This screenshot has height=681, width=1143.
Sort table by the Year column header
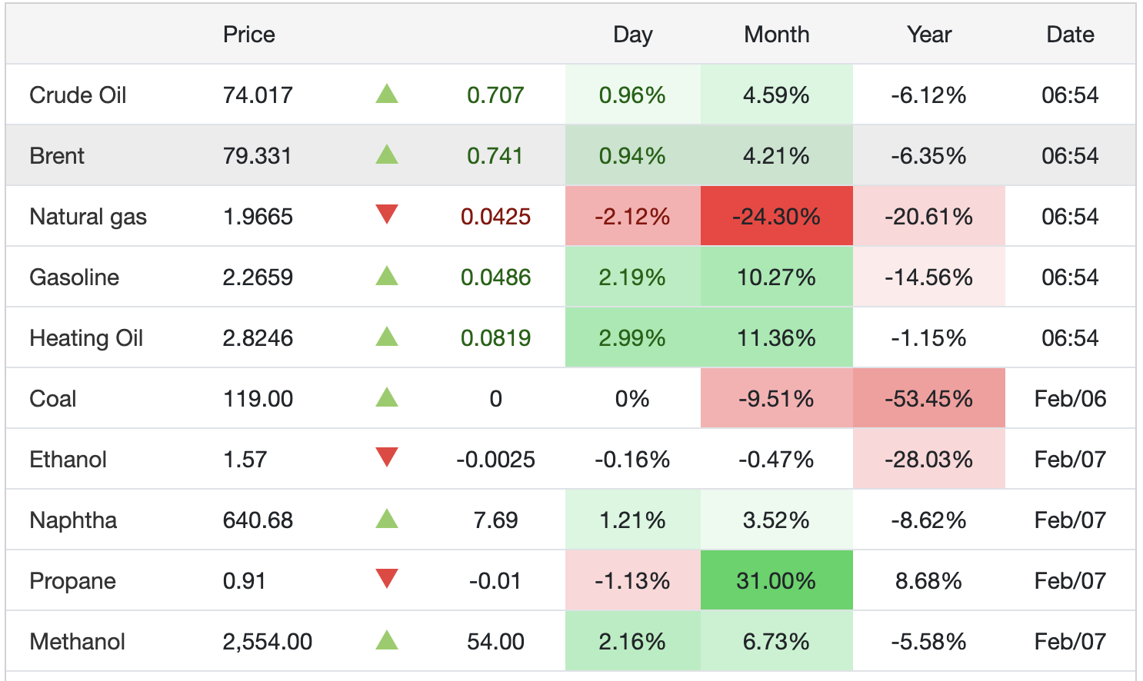click(929, 35)
